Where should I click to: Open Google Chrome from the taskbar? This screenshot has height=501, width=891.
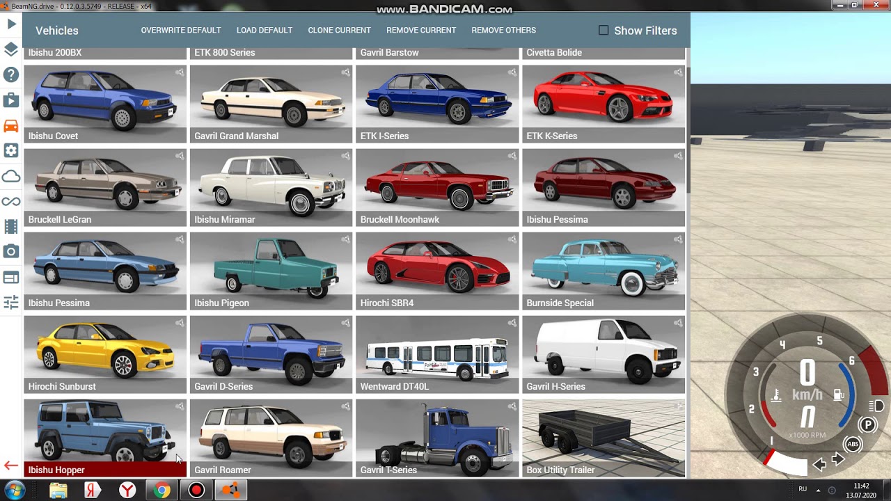coord(161,491)
